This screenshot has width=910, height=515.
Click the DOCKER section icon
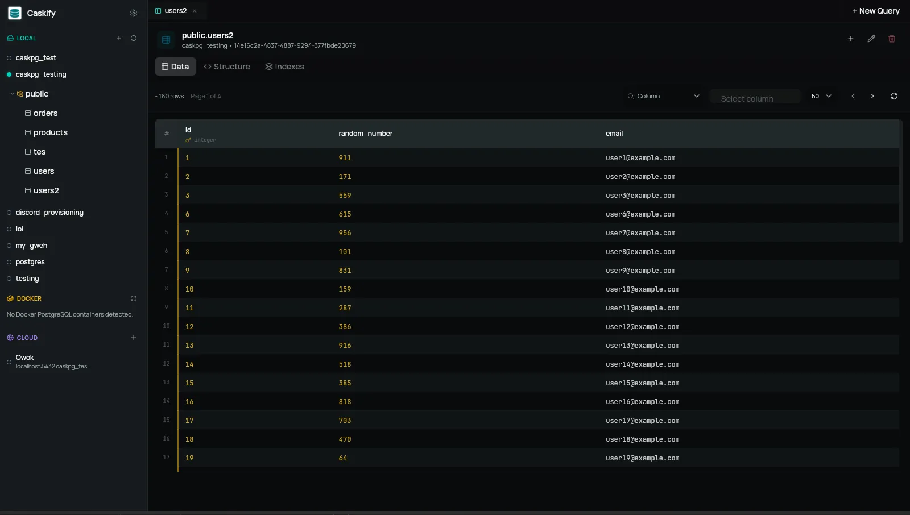coord(10,298)
